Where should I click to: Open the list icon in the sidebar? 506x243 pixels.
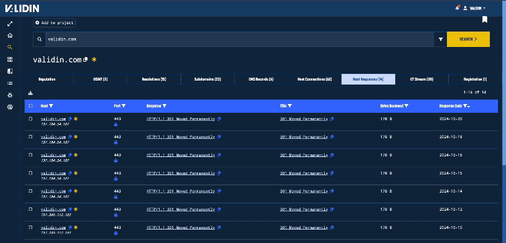pyautogui.click(x=10, y=83)
